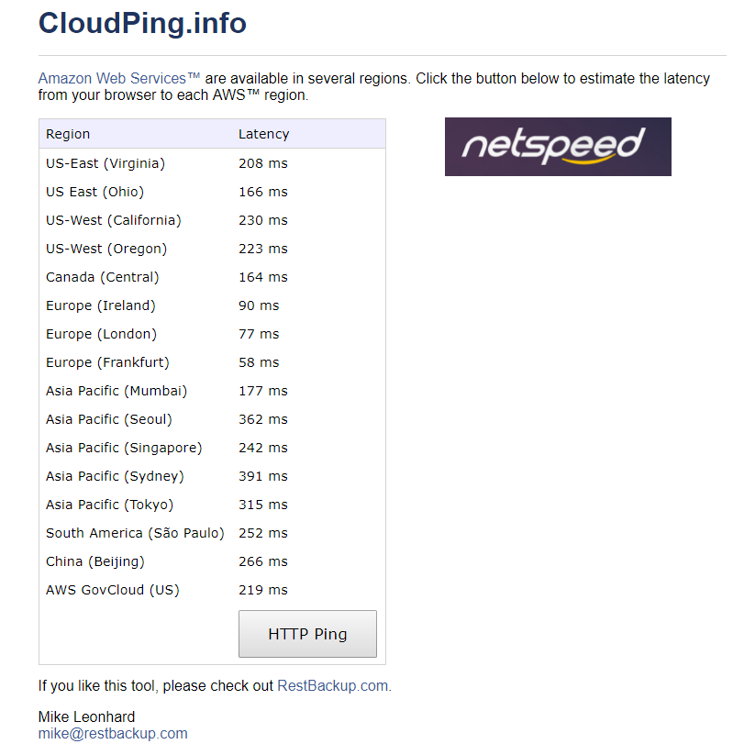Click the Europe (London) region name
This screenshot has height=755, width=733.
point(101,334)
